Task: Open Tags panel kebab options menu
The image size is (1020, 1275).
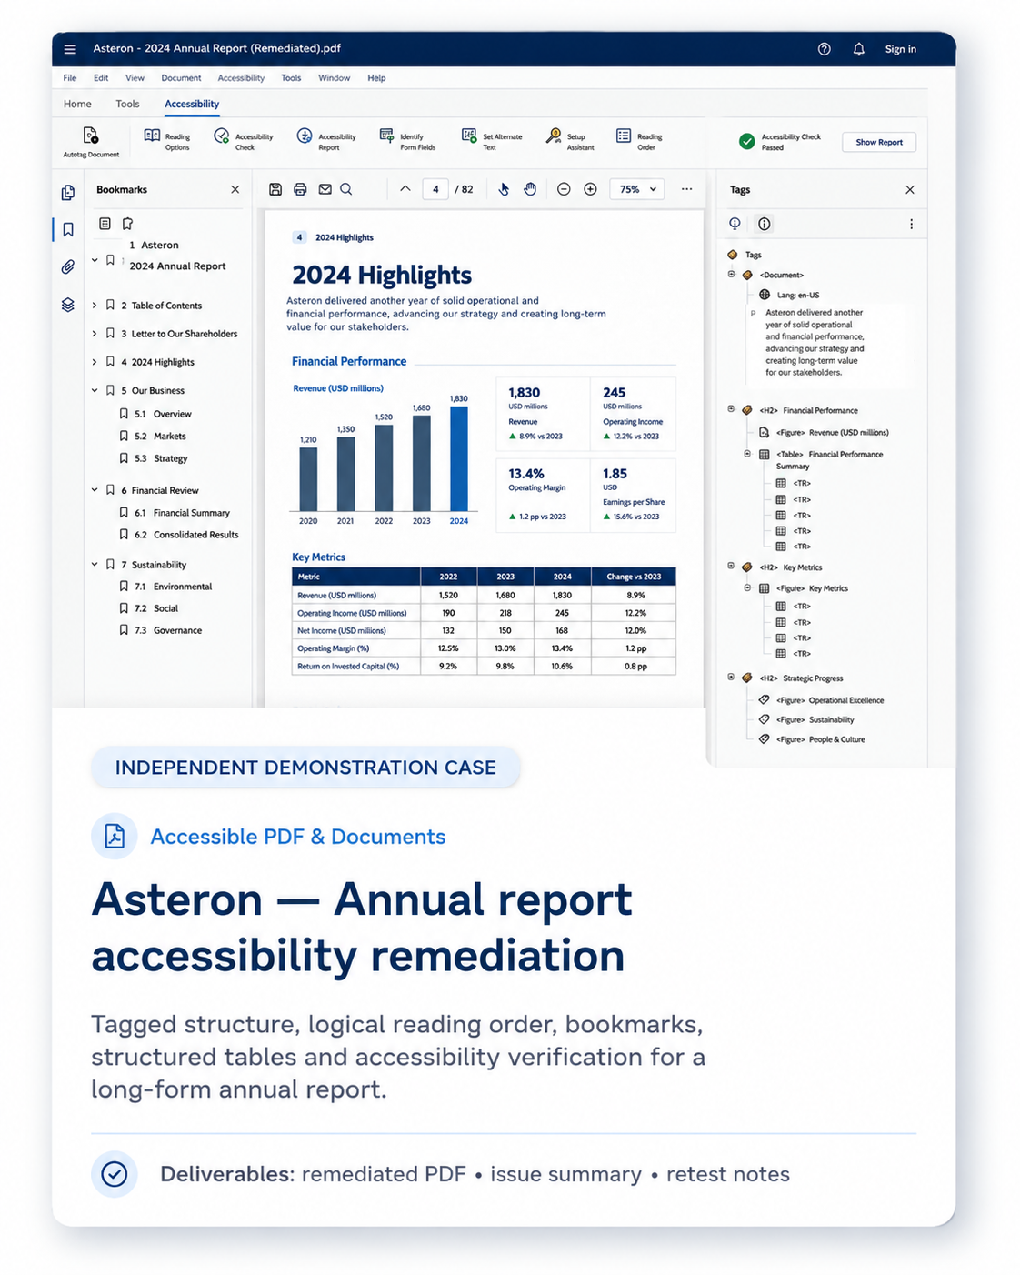Action: pos(911,224)
